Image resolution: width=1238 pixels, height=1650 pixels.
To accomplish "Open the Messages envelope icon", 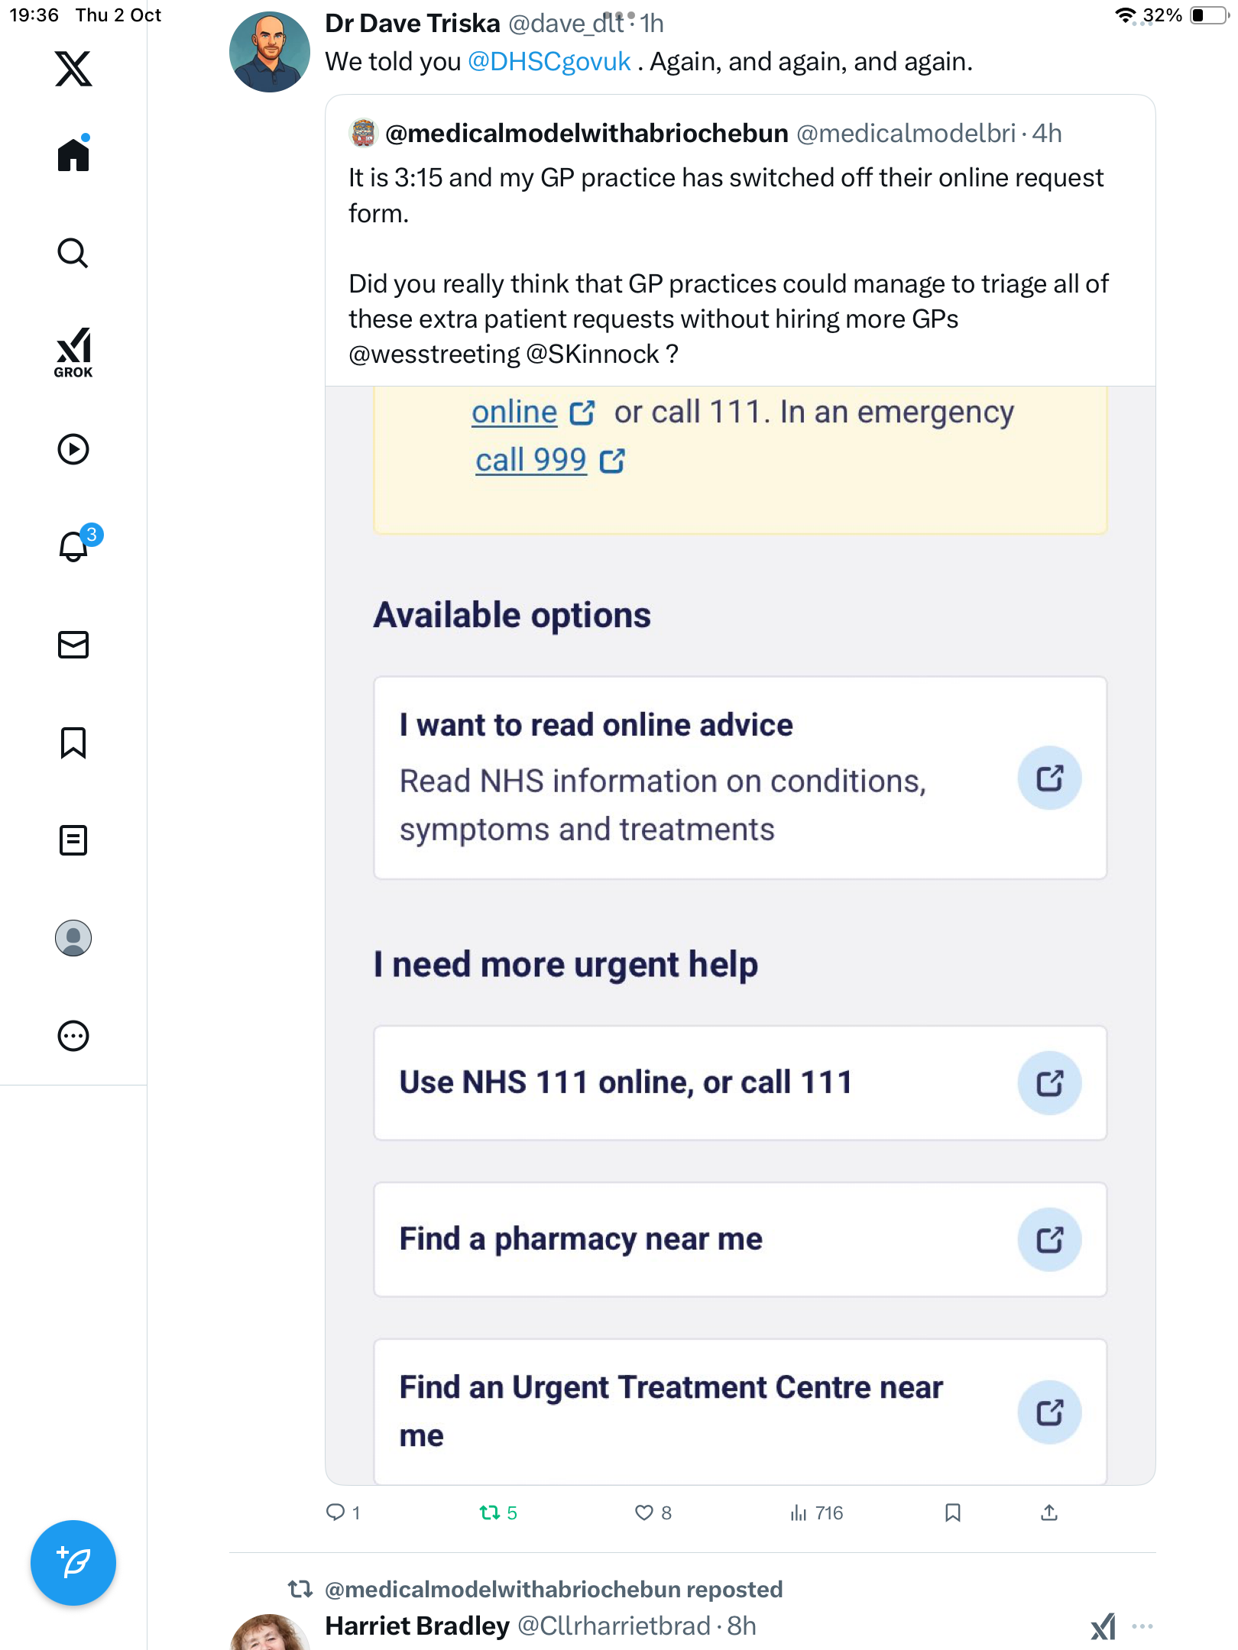I will 73,645.
